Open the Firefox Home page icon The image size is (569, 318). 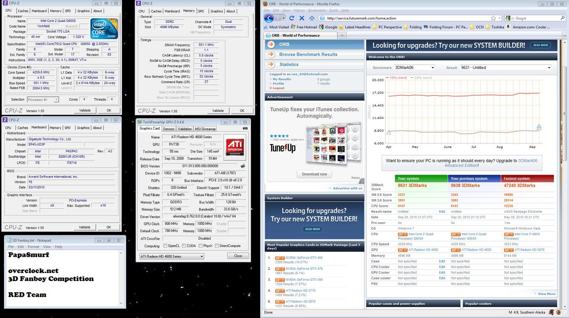coord(312,18)
